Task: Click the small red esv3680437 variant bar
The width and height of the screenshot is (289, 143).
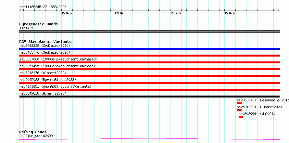Action: point(239,103)
